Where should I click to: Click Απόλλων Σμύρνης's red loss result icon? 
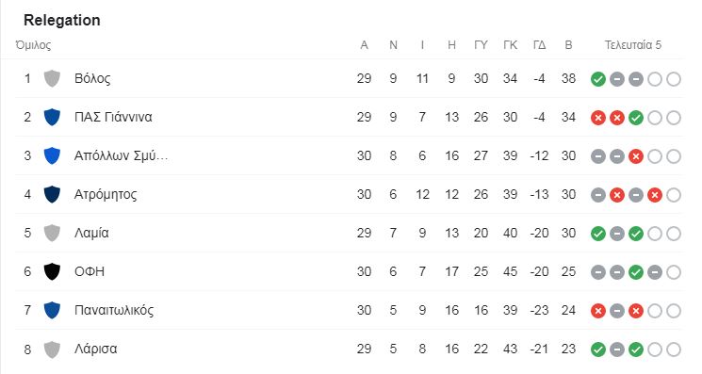tap(636, 156)
